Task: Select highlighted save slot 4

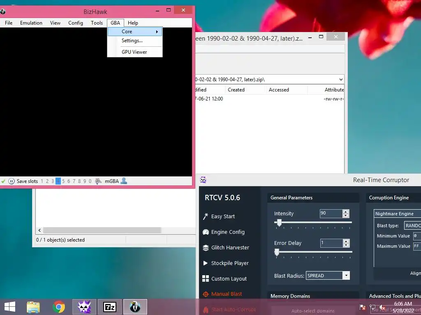Action: coord(58,181)
